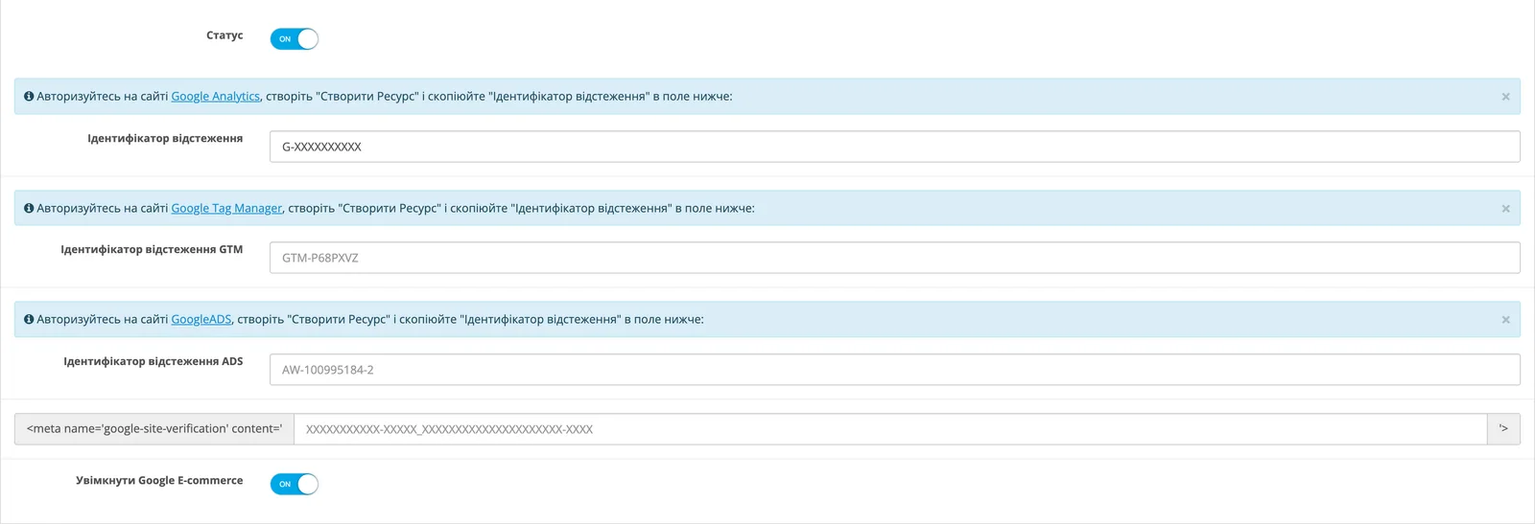The image size is (1535, 524).
Task: Click the Статус label
Action: (224, 35)
